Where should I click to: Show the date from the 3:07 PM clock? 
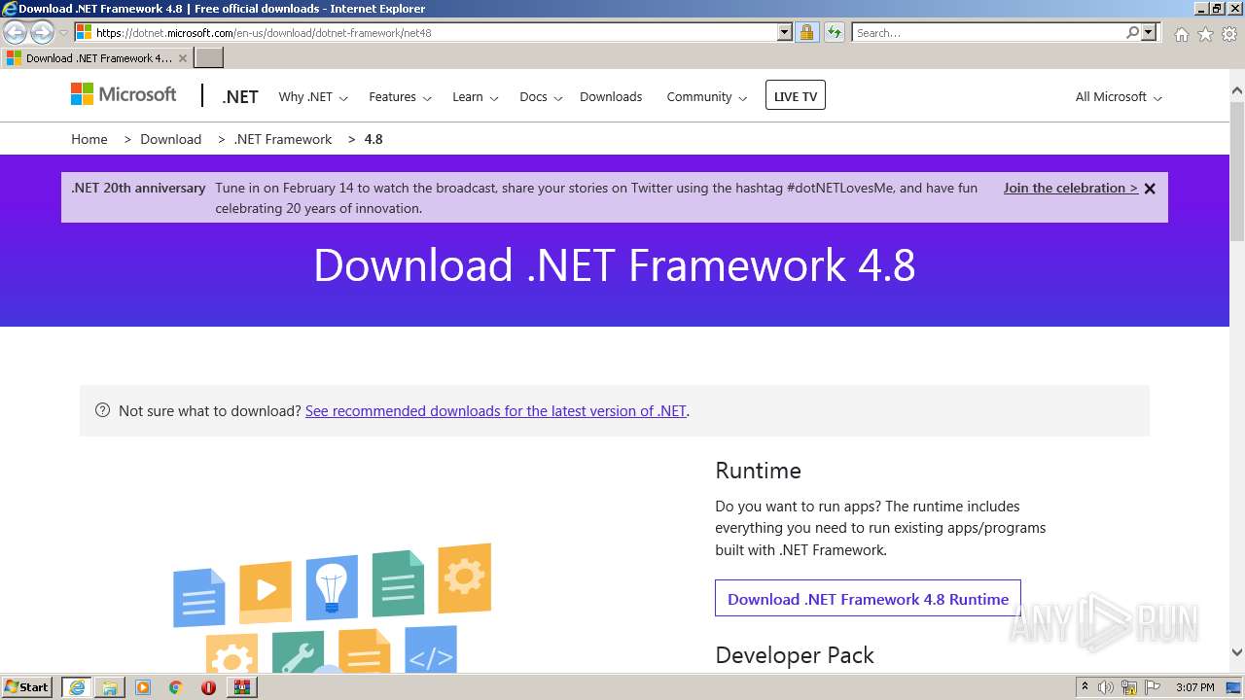tap(1195, 687)
